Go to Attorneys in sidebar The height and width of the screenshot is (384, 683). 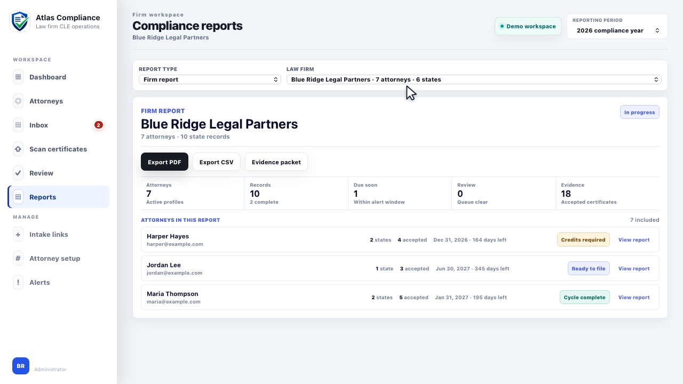point(59,101)
